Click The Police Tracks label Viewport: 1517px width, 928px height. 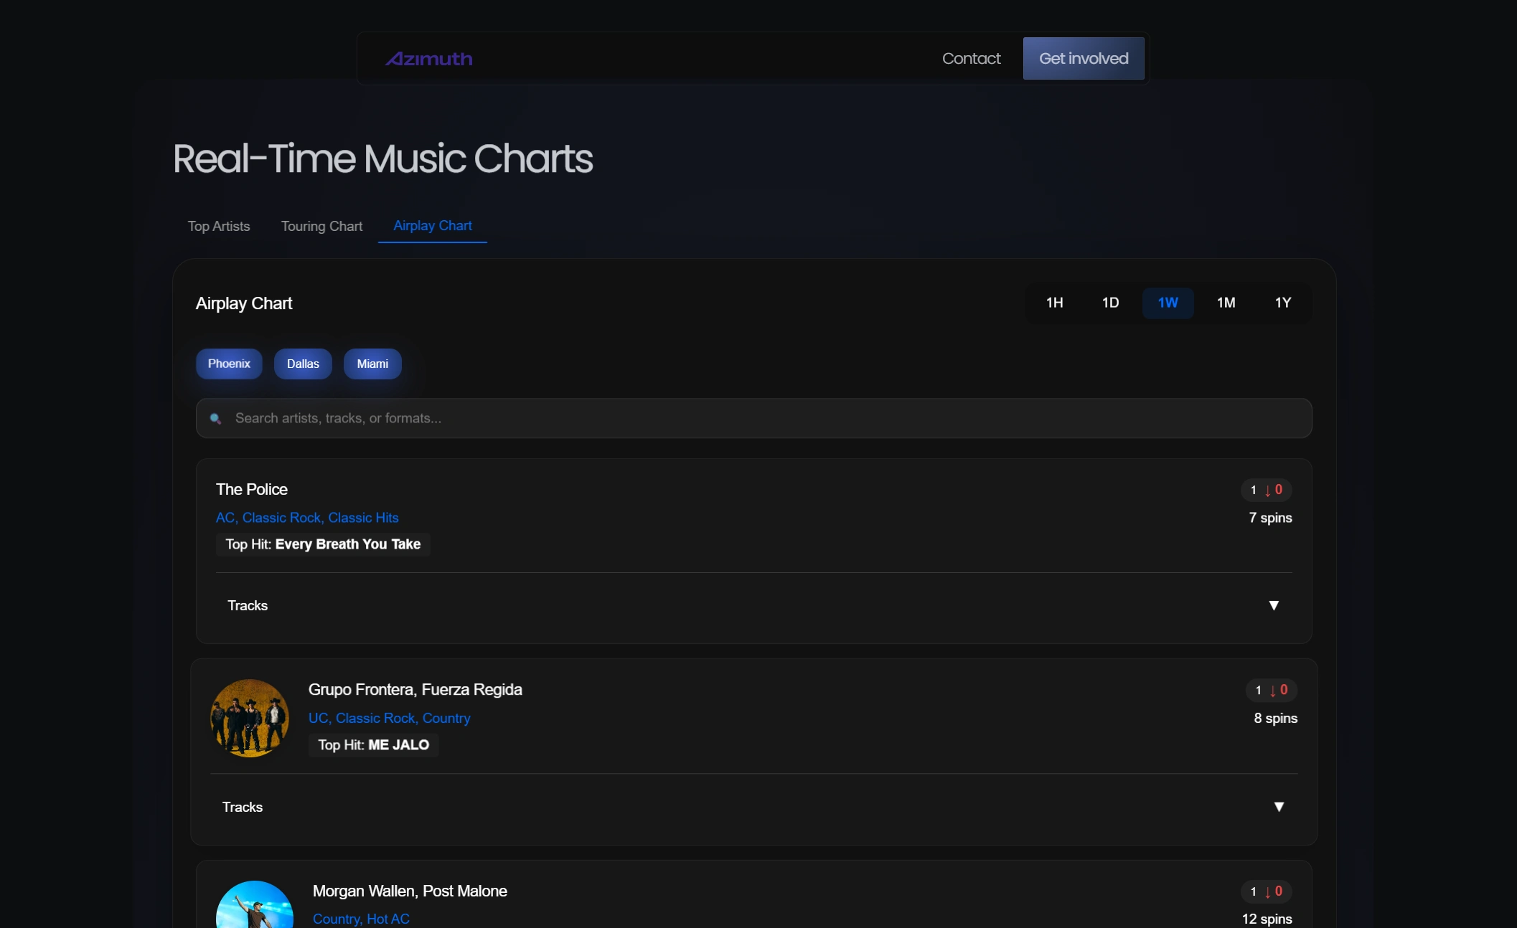click(248, 605)
